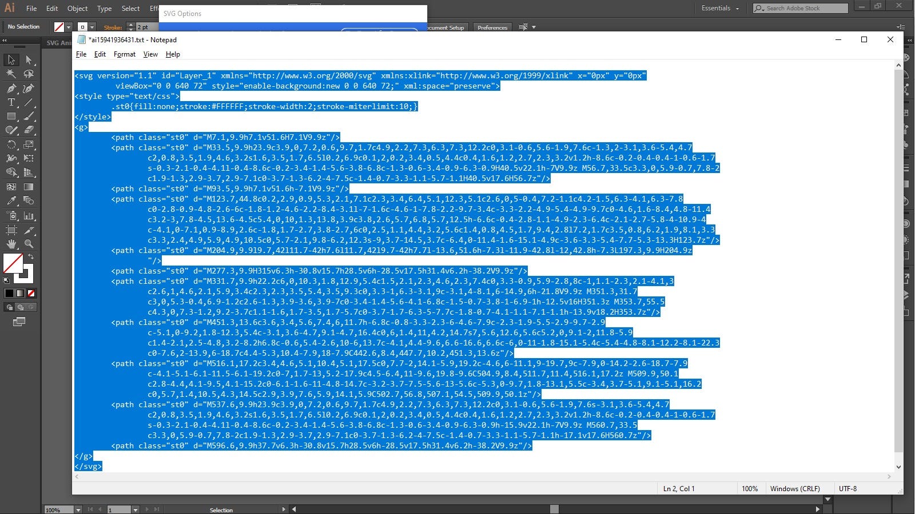
Task: Select the Curvature tool
Action: click(29, 88)
